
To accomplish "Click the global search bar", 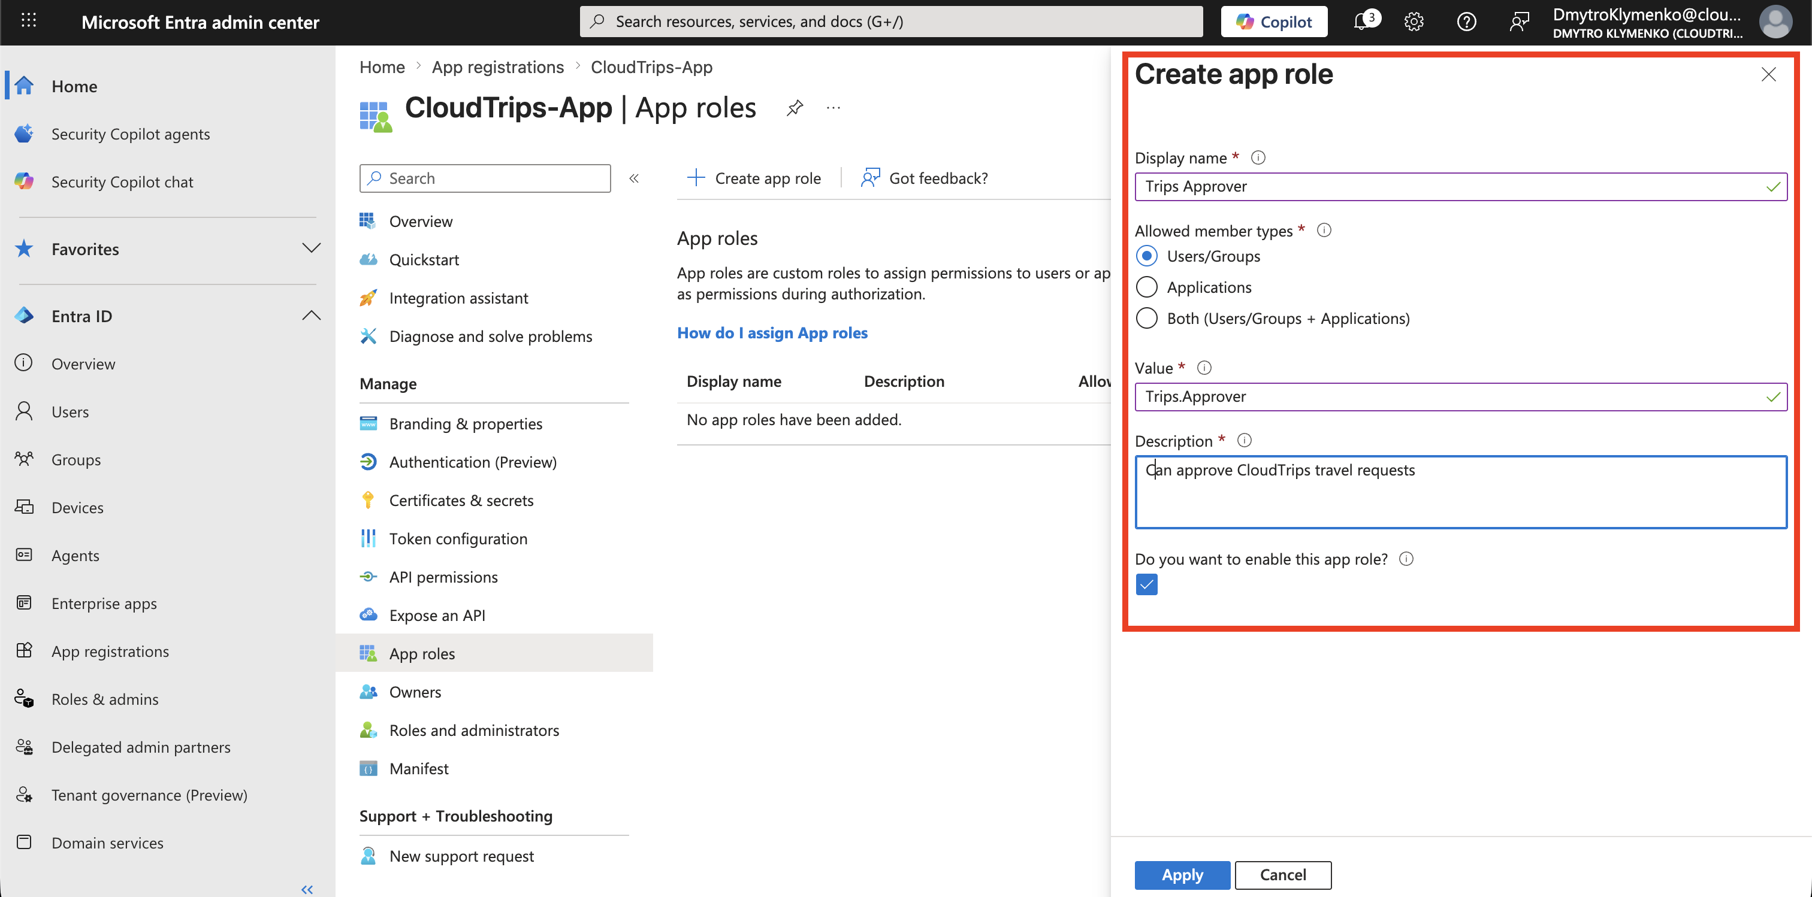I will coord(890,22).
